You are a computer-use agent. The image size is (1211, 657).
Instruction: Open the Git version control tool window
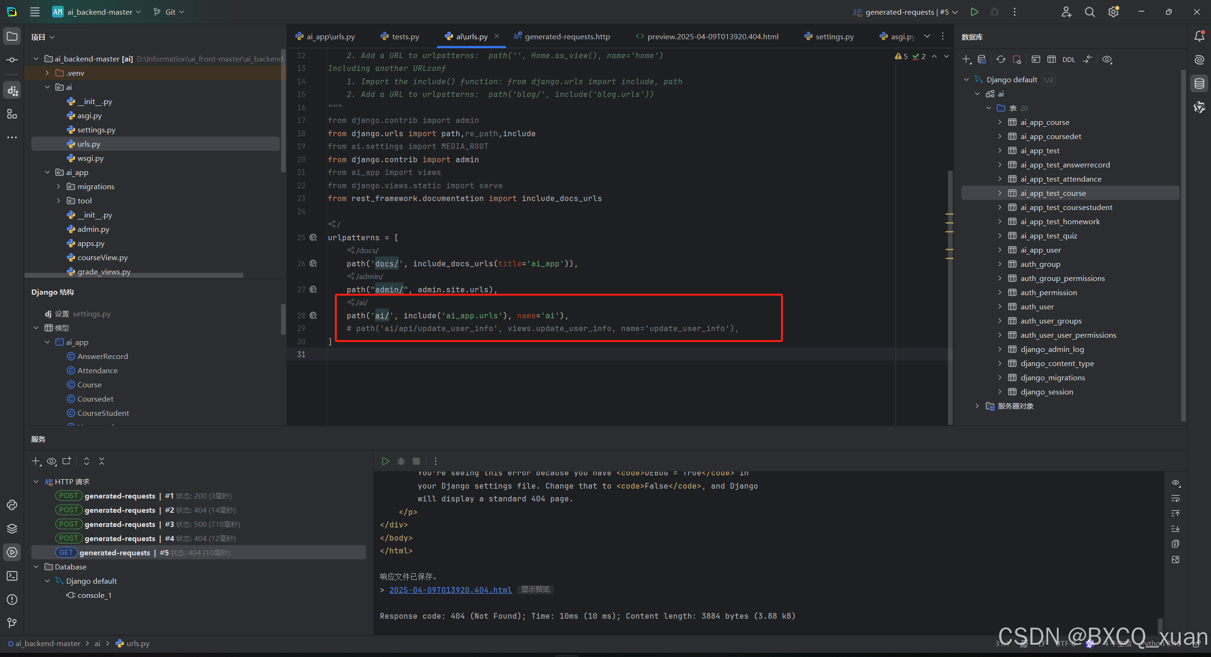click(x=12, y=623)
